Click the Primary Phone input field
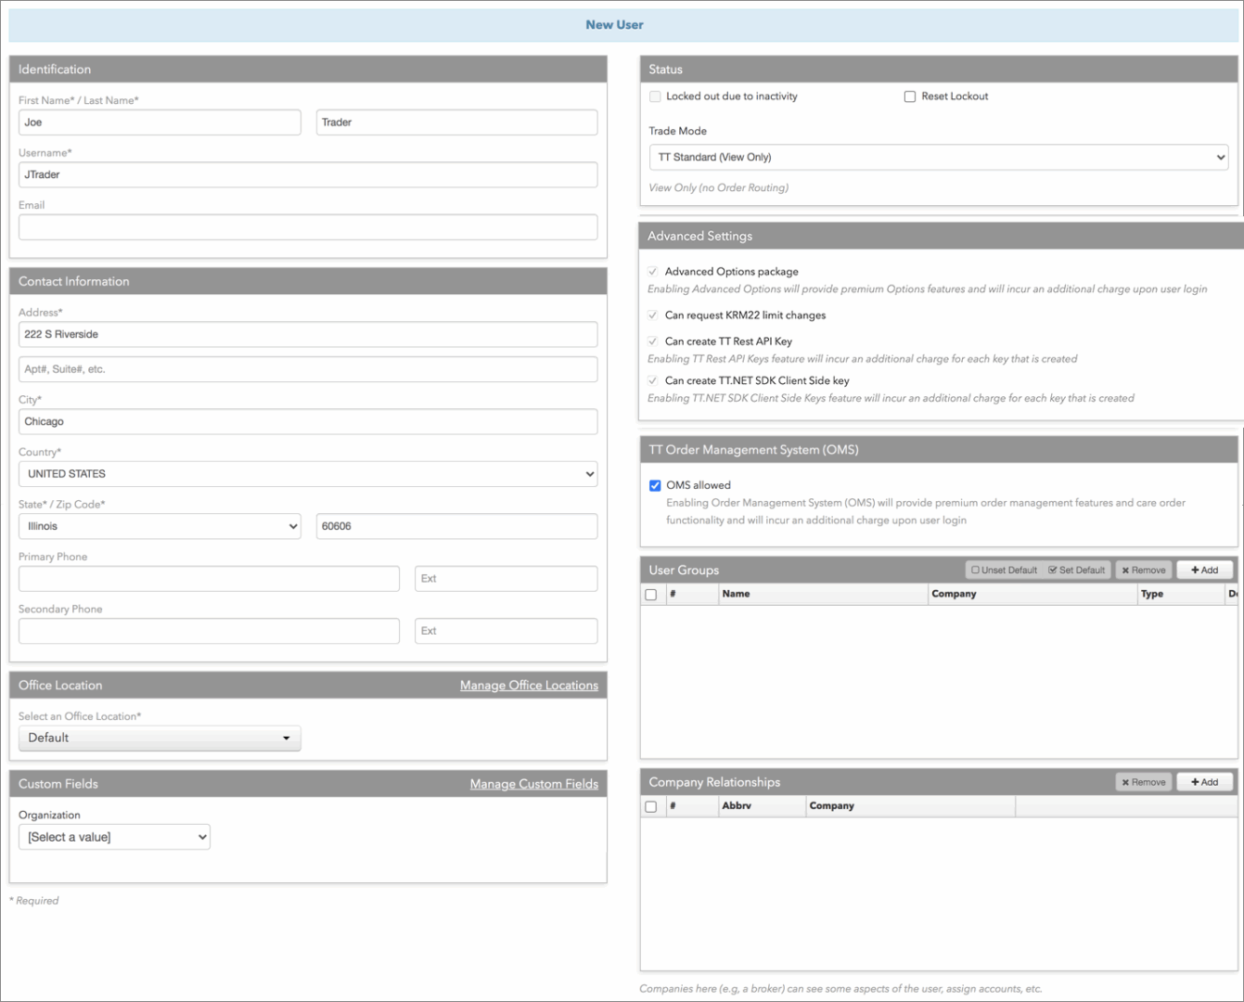 coord(209,579)
